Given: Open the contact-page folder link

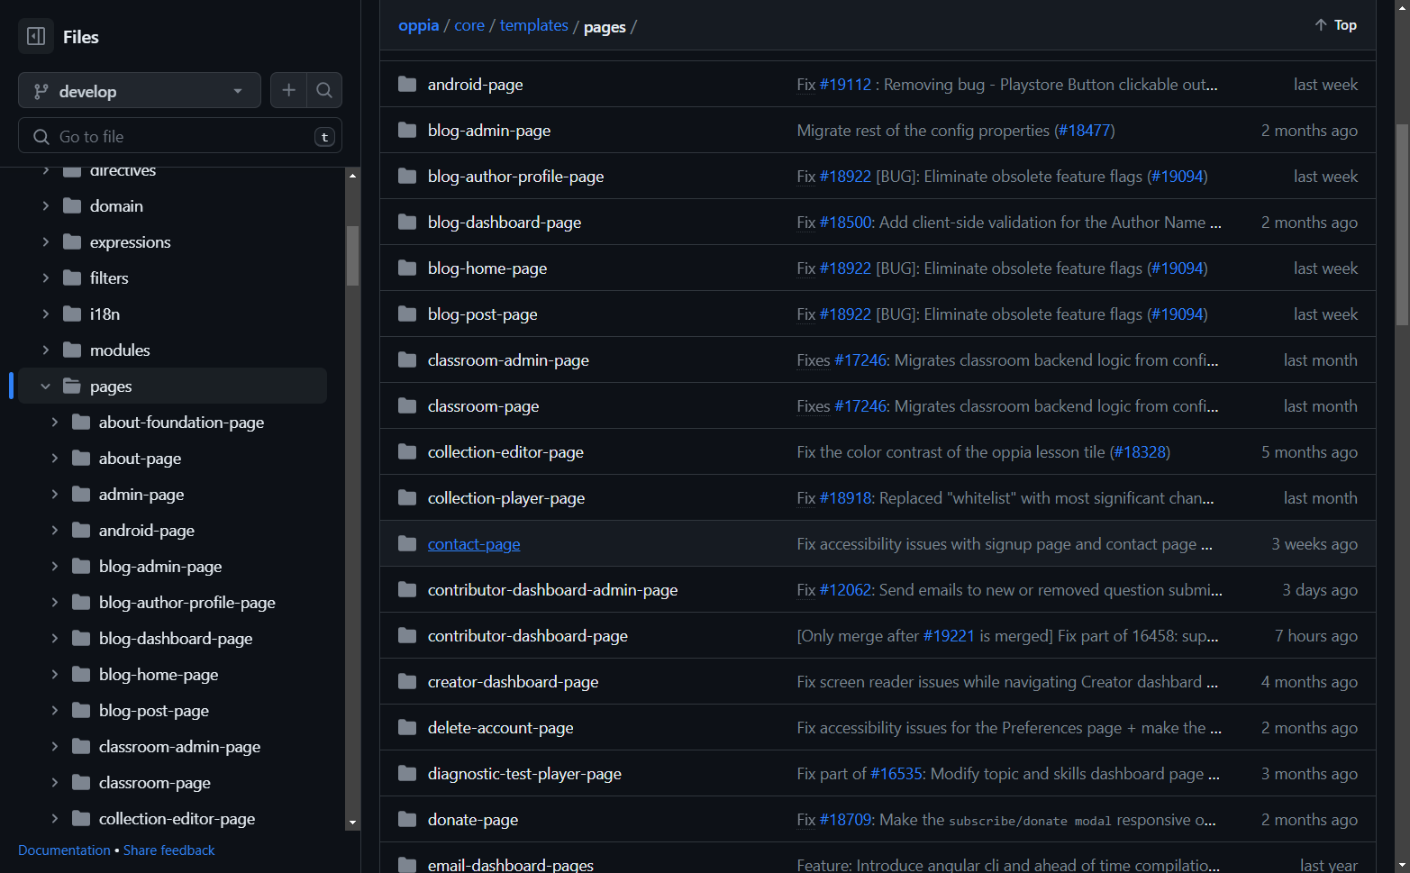Looking at the screenshot, I should [474, 543].
